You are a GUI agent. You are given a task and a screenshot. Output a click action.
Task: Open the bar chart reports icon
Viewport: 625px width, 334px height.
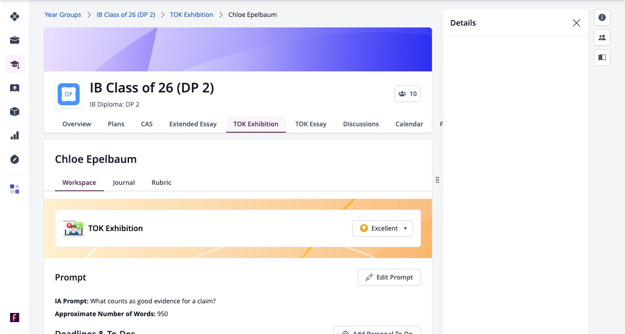coord(15,135)
